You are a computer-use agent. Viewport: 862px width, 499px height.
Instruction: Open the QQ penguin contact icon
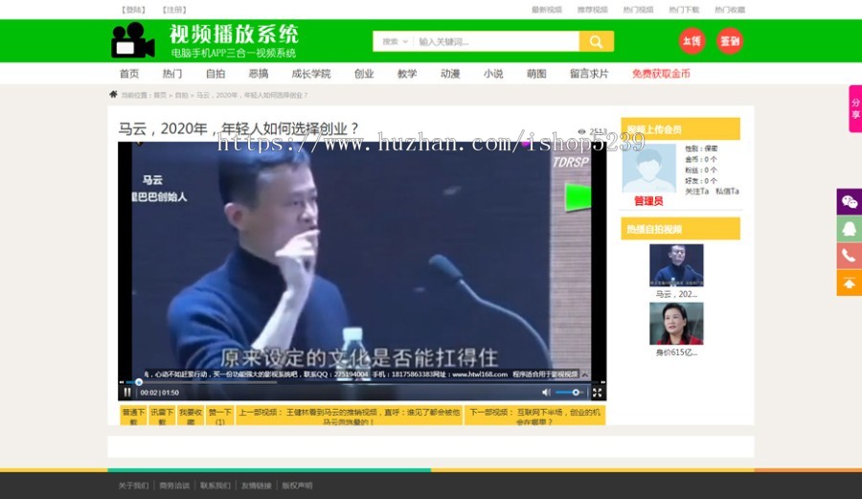point(850,229)
